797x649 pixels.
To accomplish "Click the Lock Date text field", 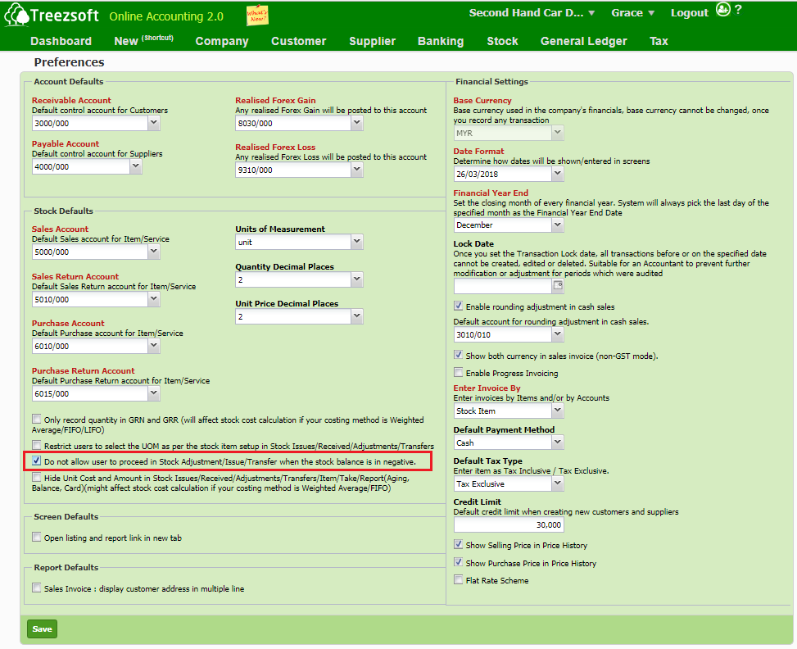I will click(x=501, y=286).
